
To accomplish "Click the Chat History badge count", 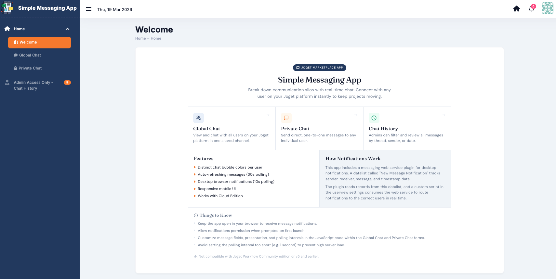I will click(x=67, y=82).
